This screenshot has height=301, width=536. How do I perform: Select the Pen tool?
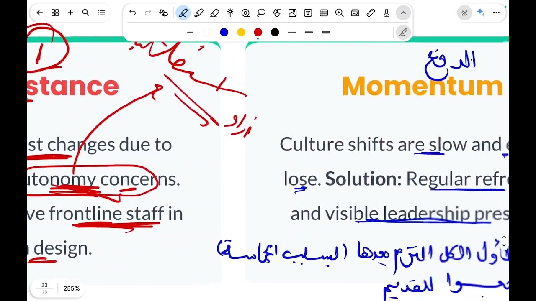pos(183,13)
